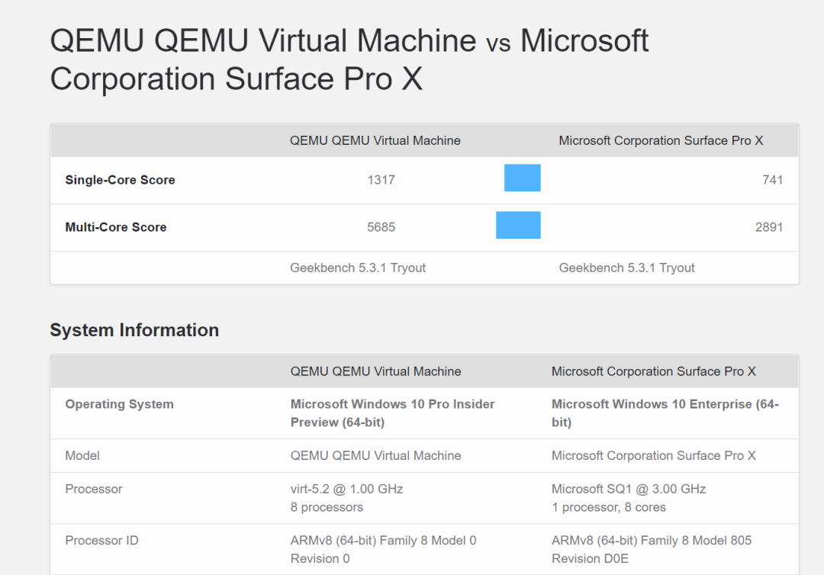Click the "System Information" section heading
Viewport: 824px width, 575px height.
pyautogui.click(x=134, y=329)
